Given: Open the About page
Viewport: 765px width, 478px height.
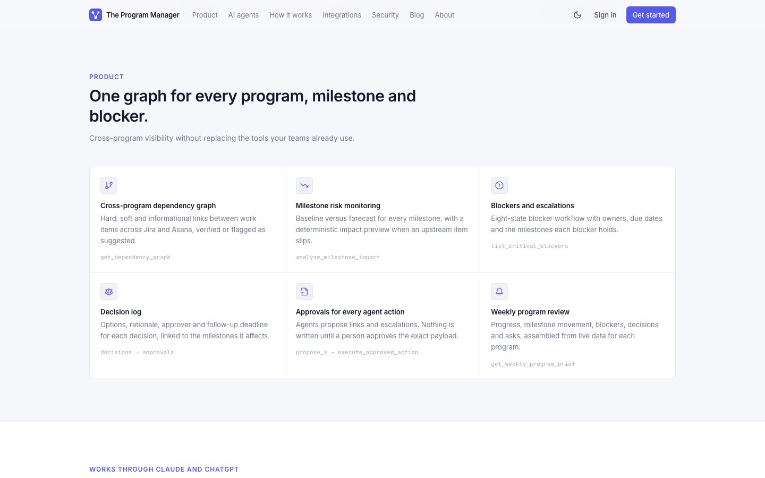Looking at the screenshot, I should coord(445,15).
